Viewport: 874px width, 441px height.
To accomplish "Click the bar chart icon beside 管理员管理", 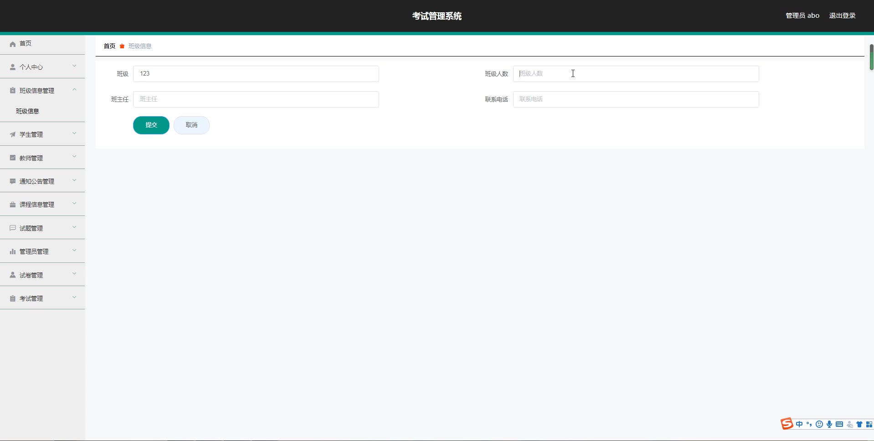I will point(13,251).
